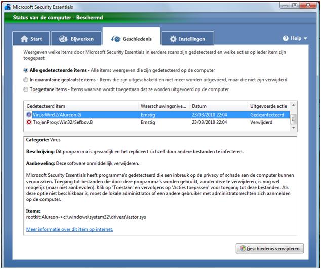Open the Geschiedenis tab
The image size is (321, 269).
pyautogui.click(x=132, y=36)
